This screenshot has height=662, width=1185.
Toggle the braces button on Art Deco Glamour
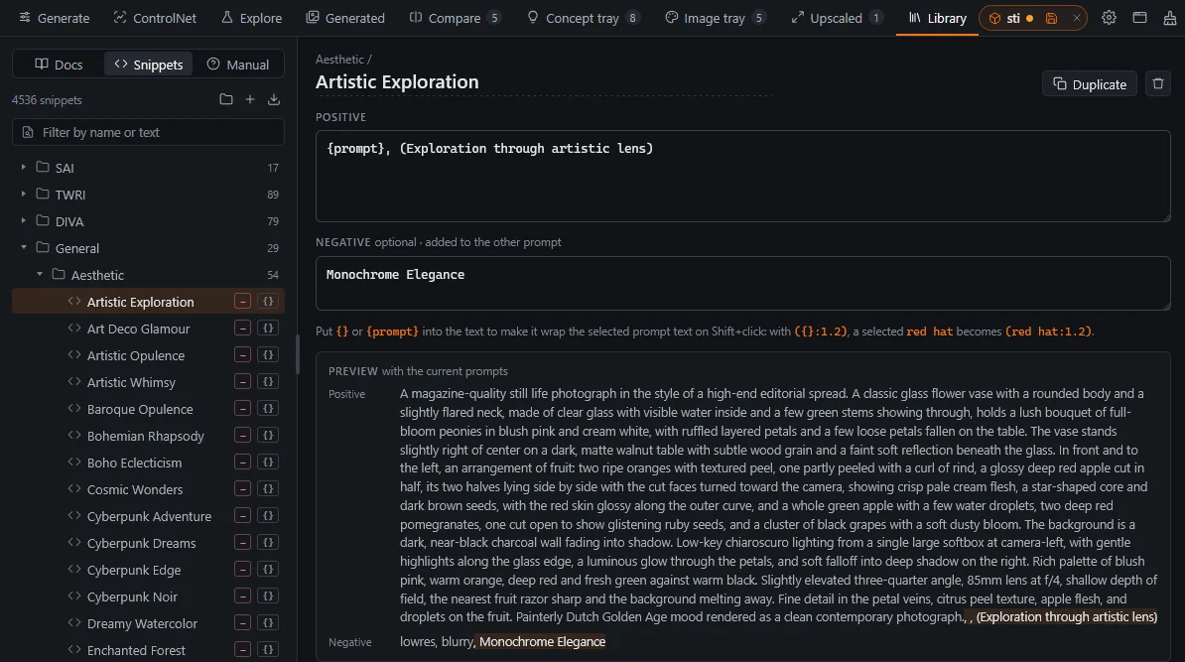[x=268, y=328]
